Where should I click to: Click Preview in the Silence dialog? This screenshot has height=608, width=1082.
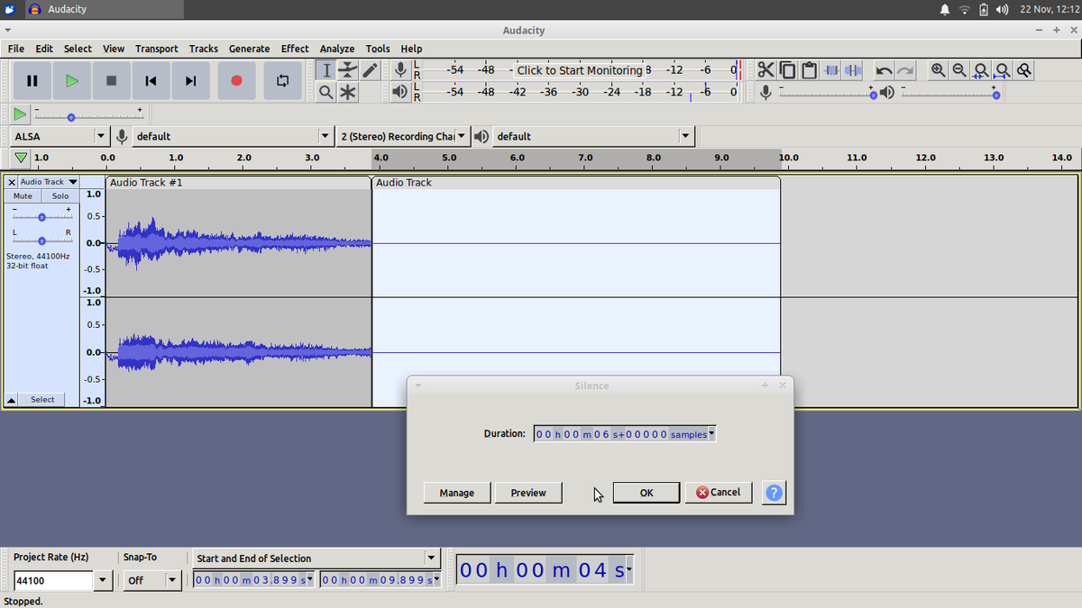point(528,493)
